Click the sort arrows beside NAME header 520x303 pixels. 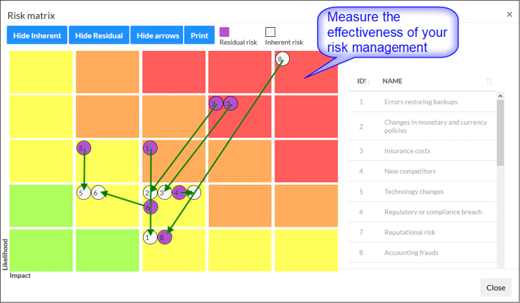[489, 81]
